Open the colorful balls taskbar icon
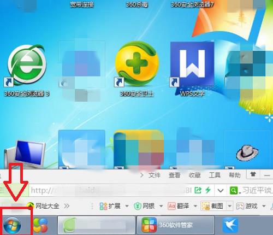Viewport: 273px width, 235px height. pos(40,226)
